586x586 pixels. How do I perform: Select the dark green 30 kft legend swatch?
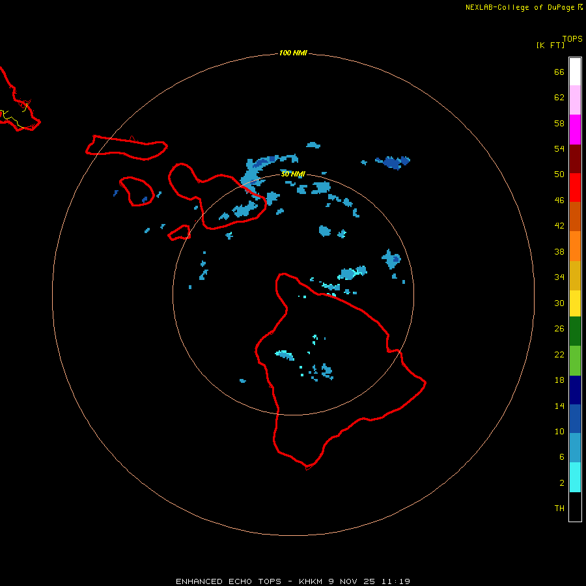(x=575, y=331)
